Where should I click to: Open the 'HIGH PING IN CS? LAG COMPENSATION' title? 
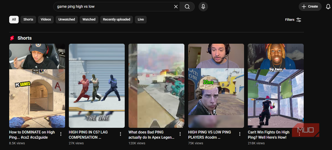tap(88, 135)
